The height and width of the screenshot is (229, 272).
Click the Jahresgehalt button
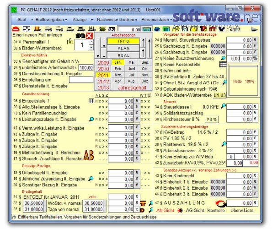tap(132, 87)
